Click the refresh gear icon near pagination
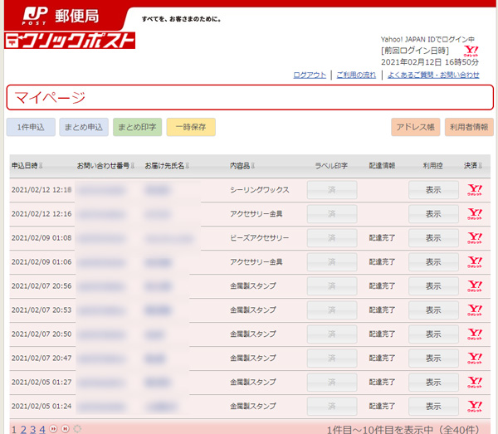Image resolution: width=498 pixels, height=434 pixels. [x=77, y=429]
